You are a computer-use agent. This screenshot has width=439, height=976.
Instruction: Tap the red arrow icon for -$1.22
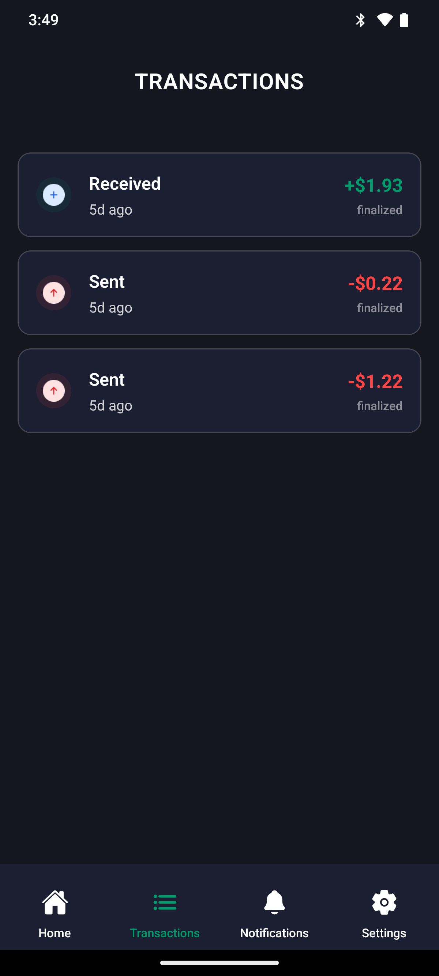[54, 391]
